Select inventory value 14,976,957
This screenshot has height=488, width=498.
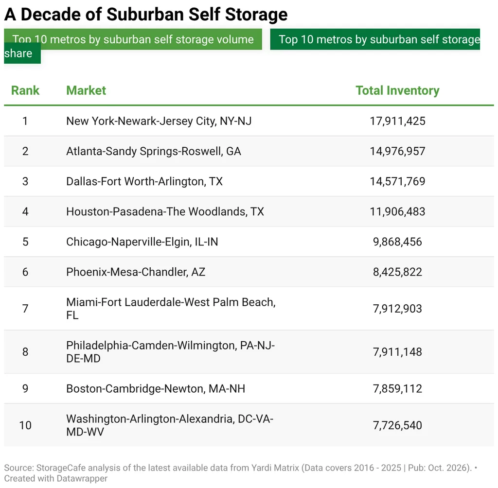(397, 151)
